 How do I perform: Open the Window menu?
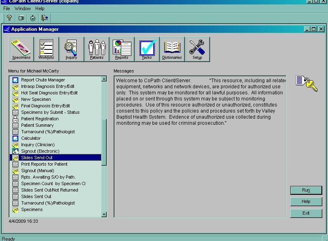point(22,9)
